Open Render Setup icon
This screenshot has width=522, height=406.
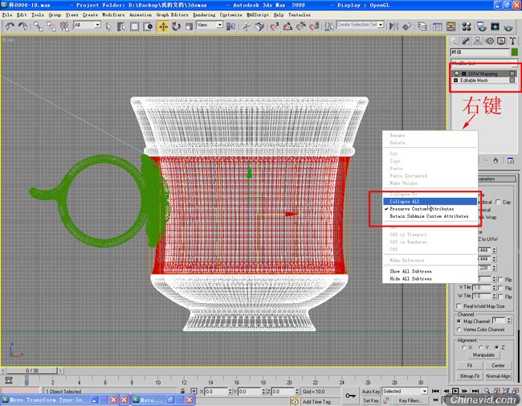tap(481, 27)
